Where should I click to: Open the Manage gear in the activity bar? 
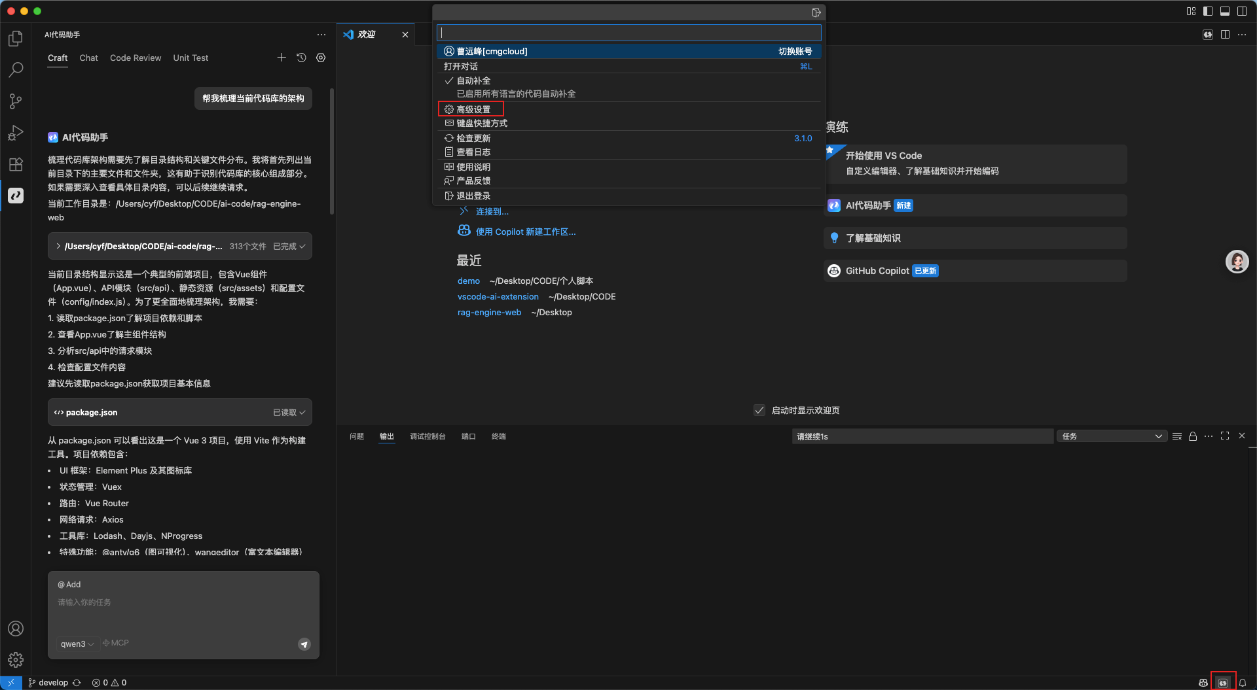click(x=16, y=660)
